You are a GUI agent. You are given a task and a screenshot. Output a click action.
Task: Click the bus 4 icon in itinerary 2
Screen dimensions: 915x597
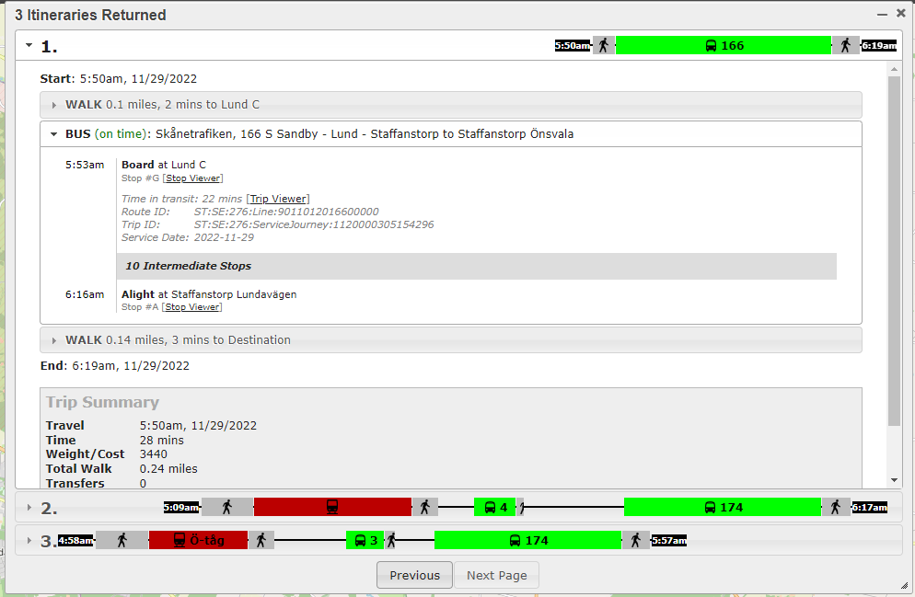click(493, 506)
